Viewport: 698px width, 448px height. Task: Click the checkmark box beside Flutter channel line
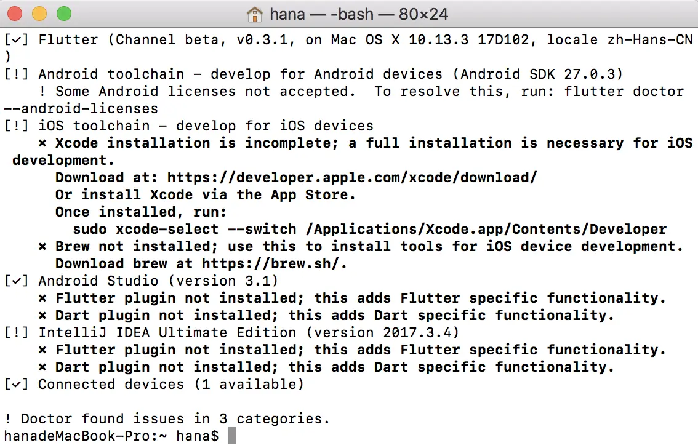[x=17, y=40]
